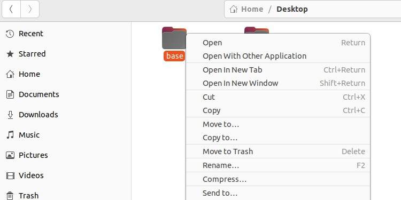Screen dimensions: 401x200
Task: Select the base folder thumbnail
Action: pyautogui.click(x=174, y=38)
